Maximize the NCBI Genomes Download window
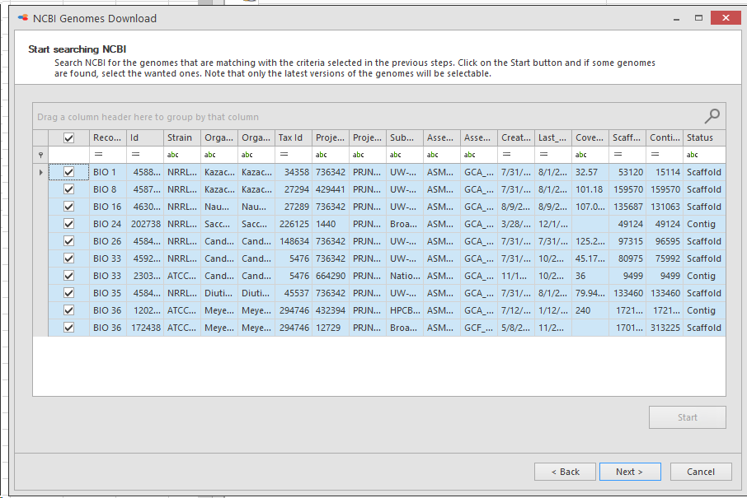The width and height of the screenshot is (747, 498). pos(698,18)
